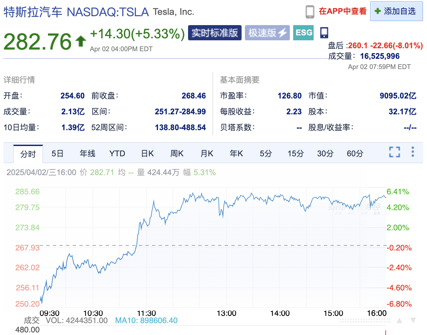The height and width of the screenshot is (335, 427).
Task: Click previous close value 268.46
Action: coord(194,96)
